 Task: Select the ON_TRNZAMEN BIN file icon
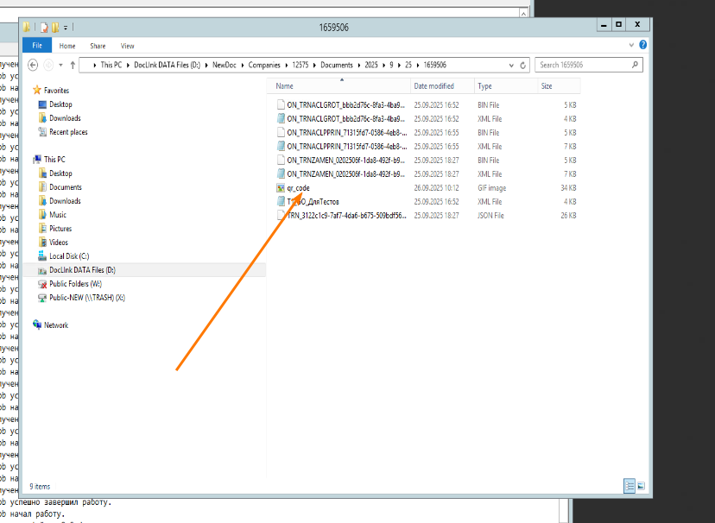click(281, 161)
